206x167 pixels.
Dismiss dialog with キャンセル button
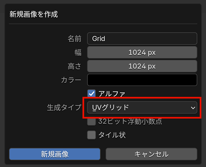point(152,154)
